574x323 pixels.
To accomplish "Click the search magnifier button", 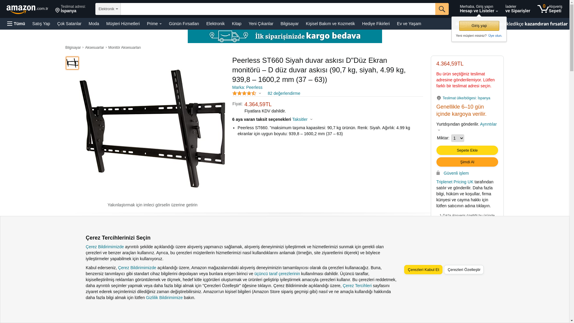I will click(442, 9).
